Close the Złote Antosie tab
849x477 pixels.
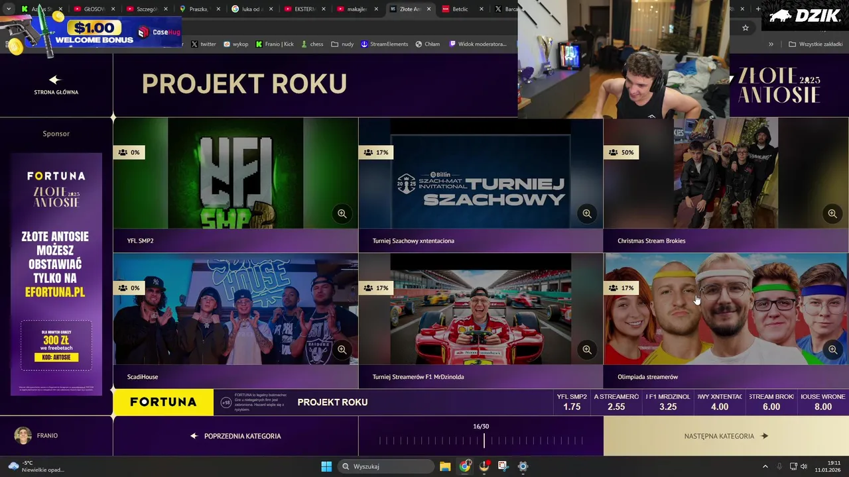[428, 9]
